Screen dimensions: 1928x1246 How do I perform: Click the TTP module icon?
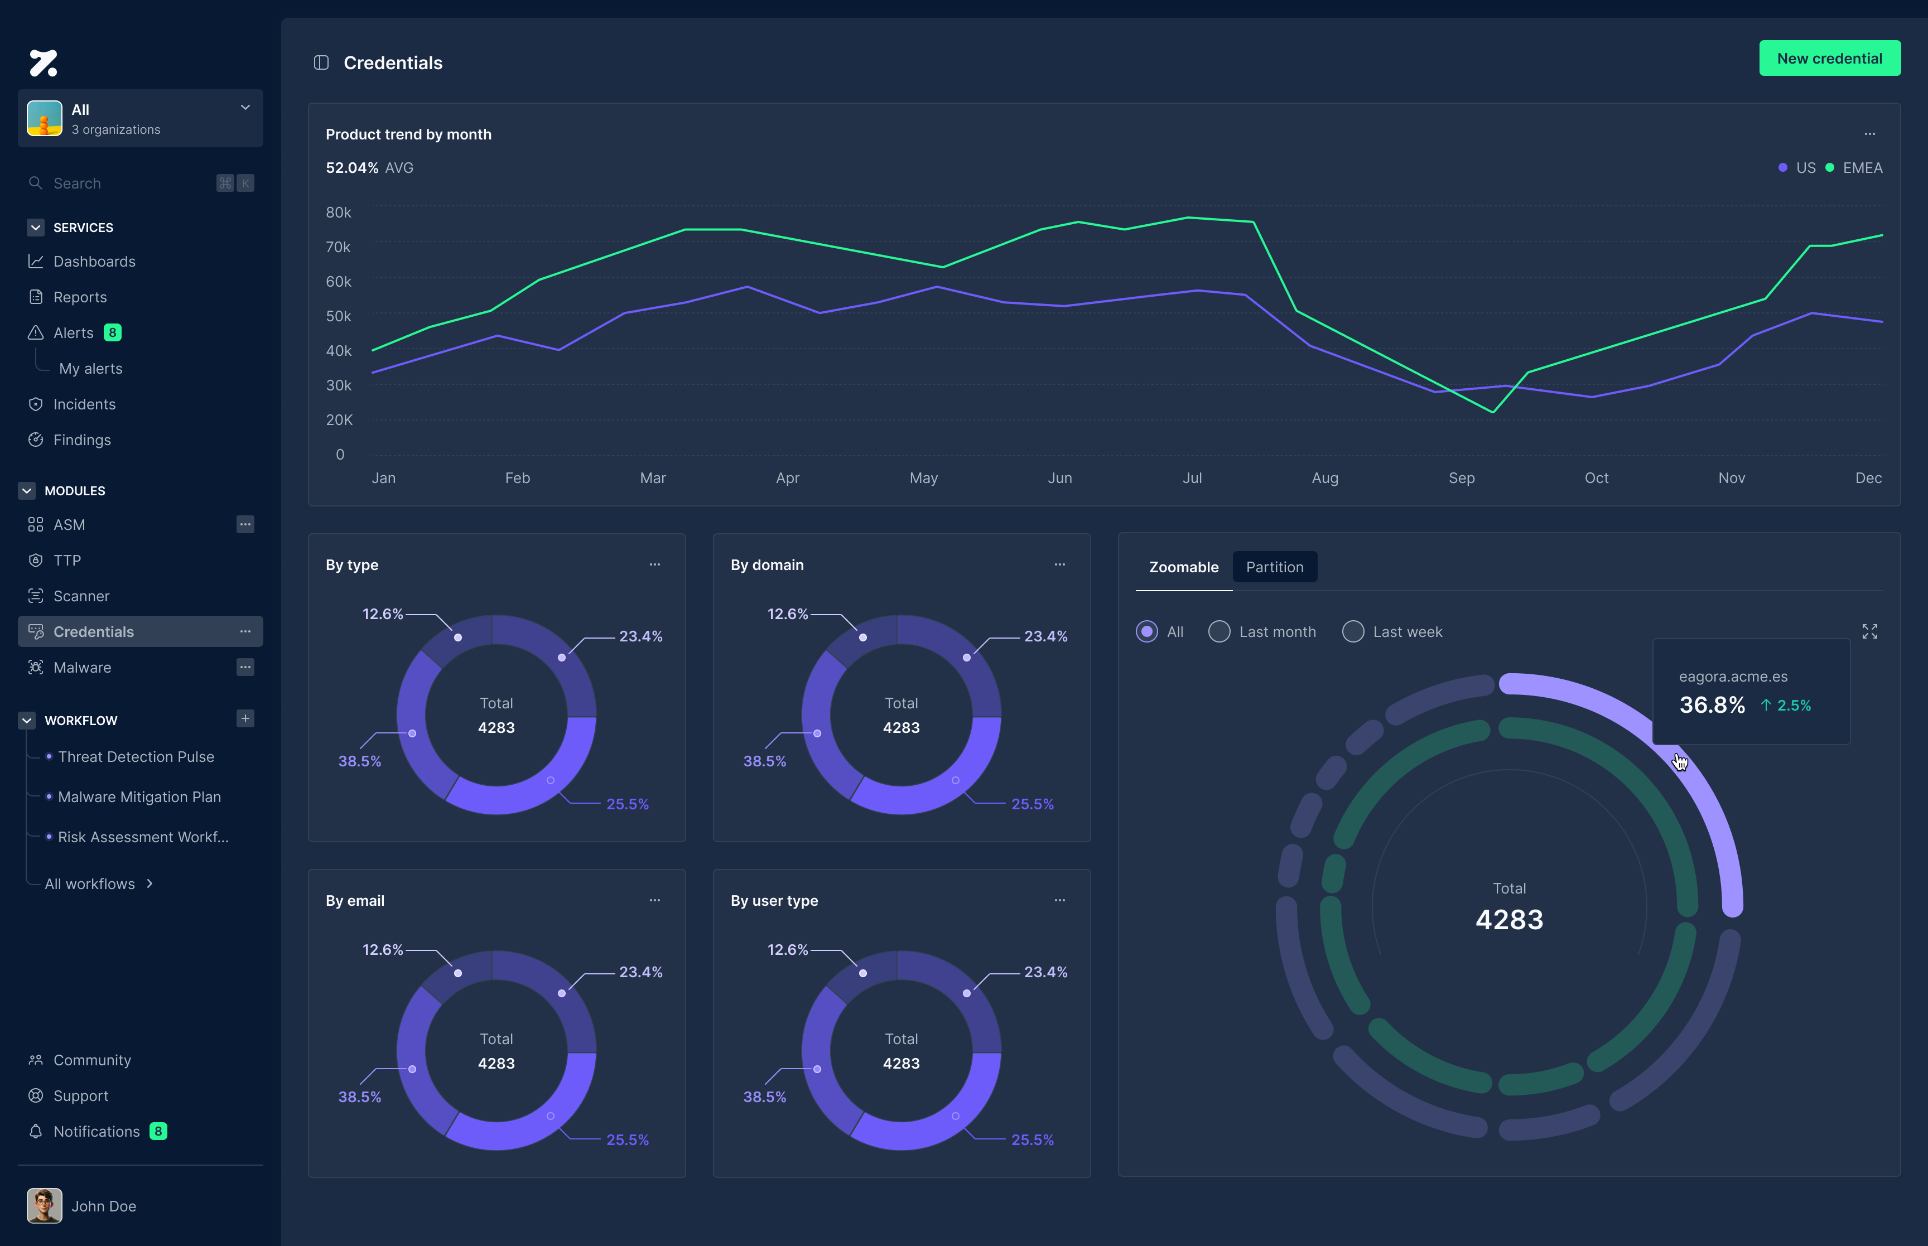tap(36, 560)
